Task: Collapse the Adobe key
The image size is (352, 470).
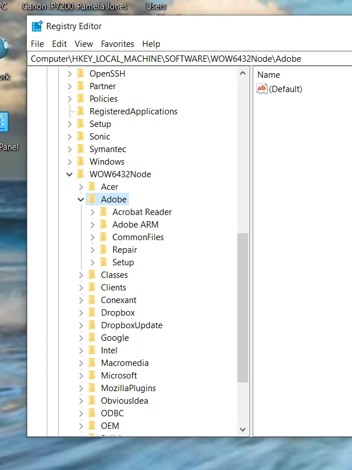Action: click(x=81, y=200)
